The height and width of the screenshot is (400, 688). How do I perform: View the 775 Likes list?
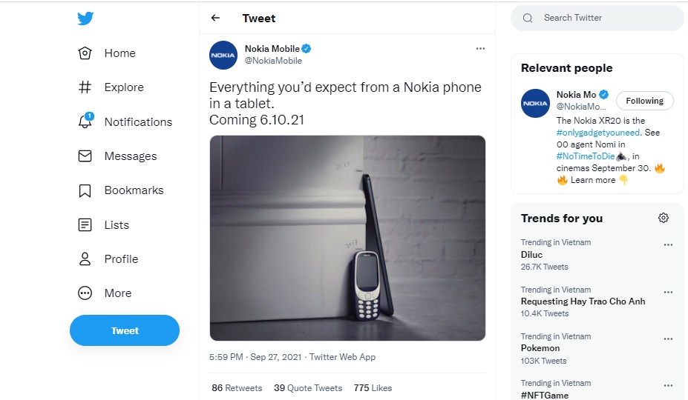pyautogui.click(x=373, y=387)
